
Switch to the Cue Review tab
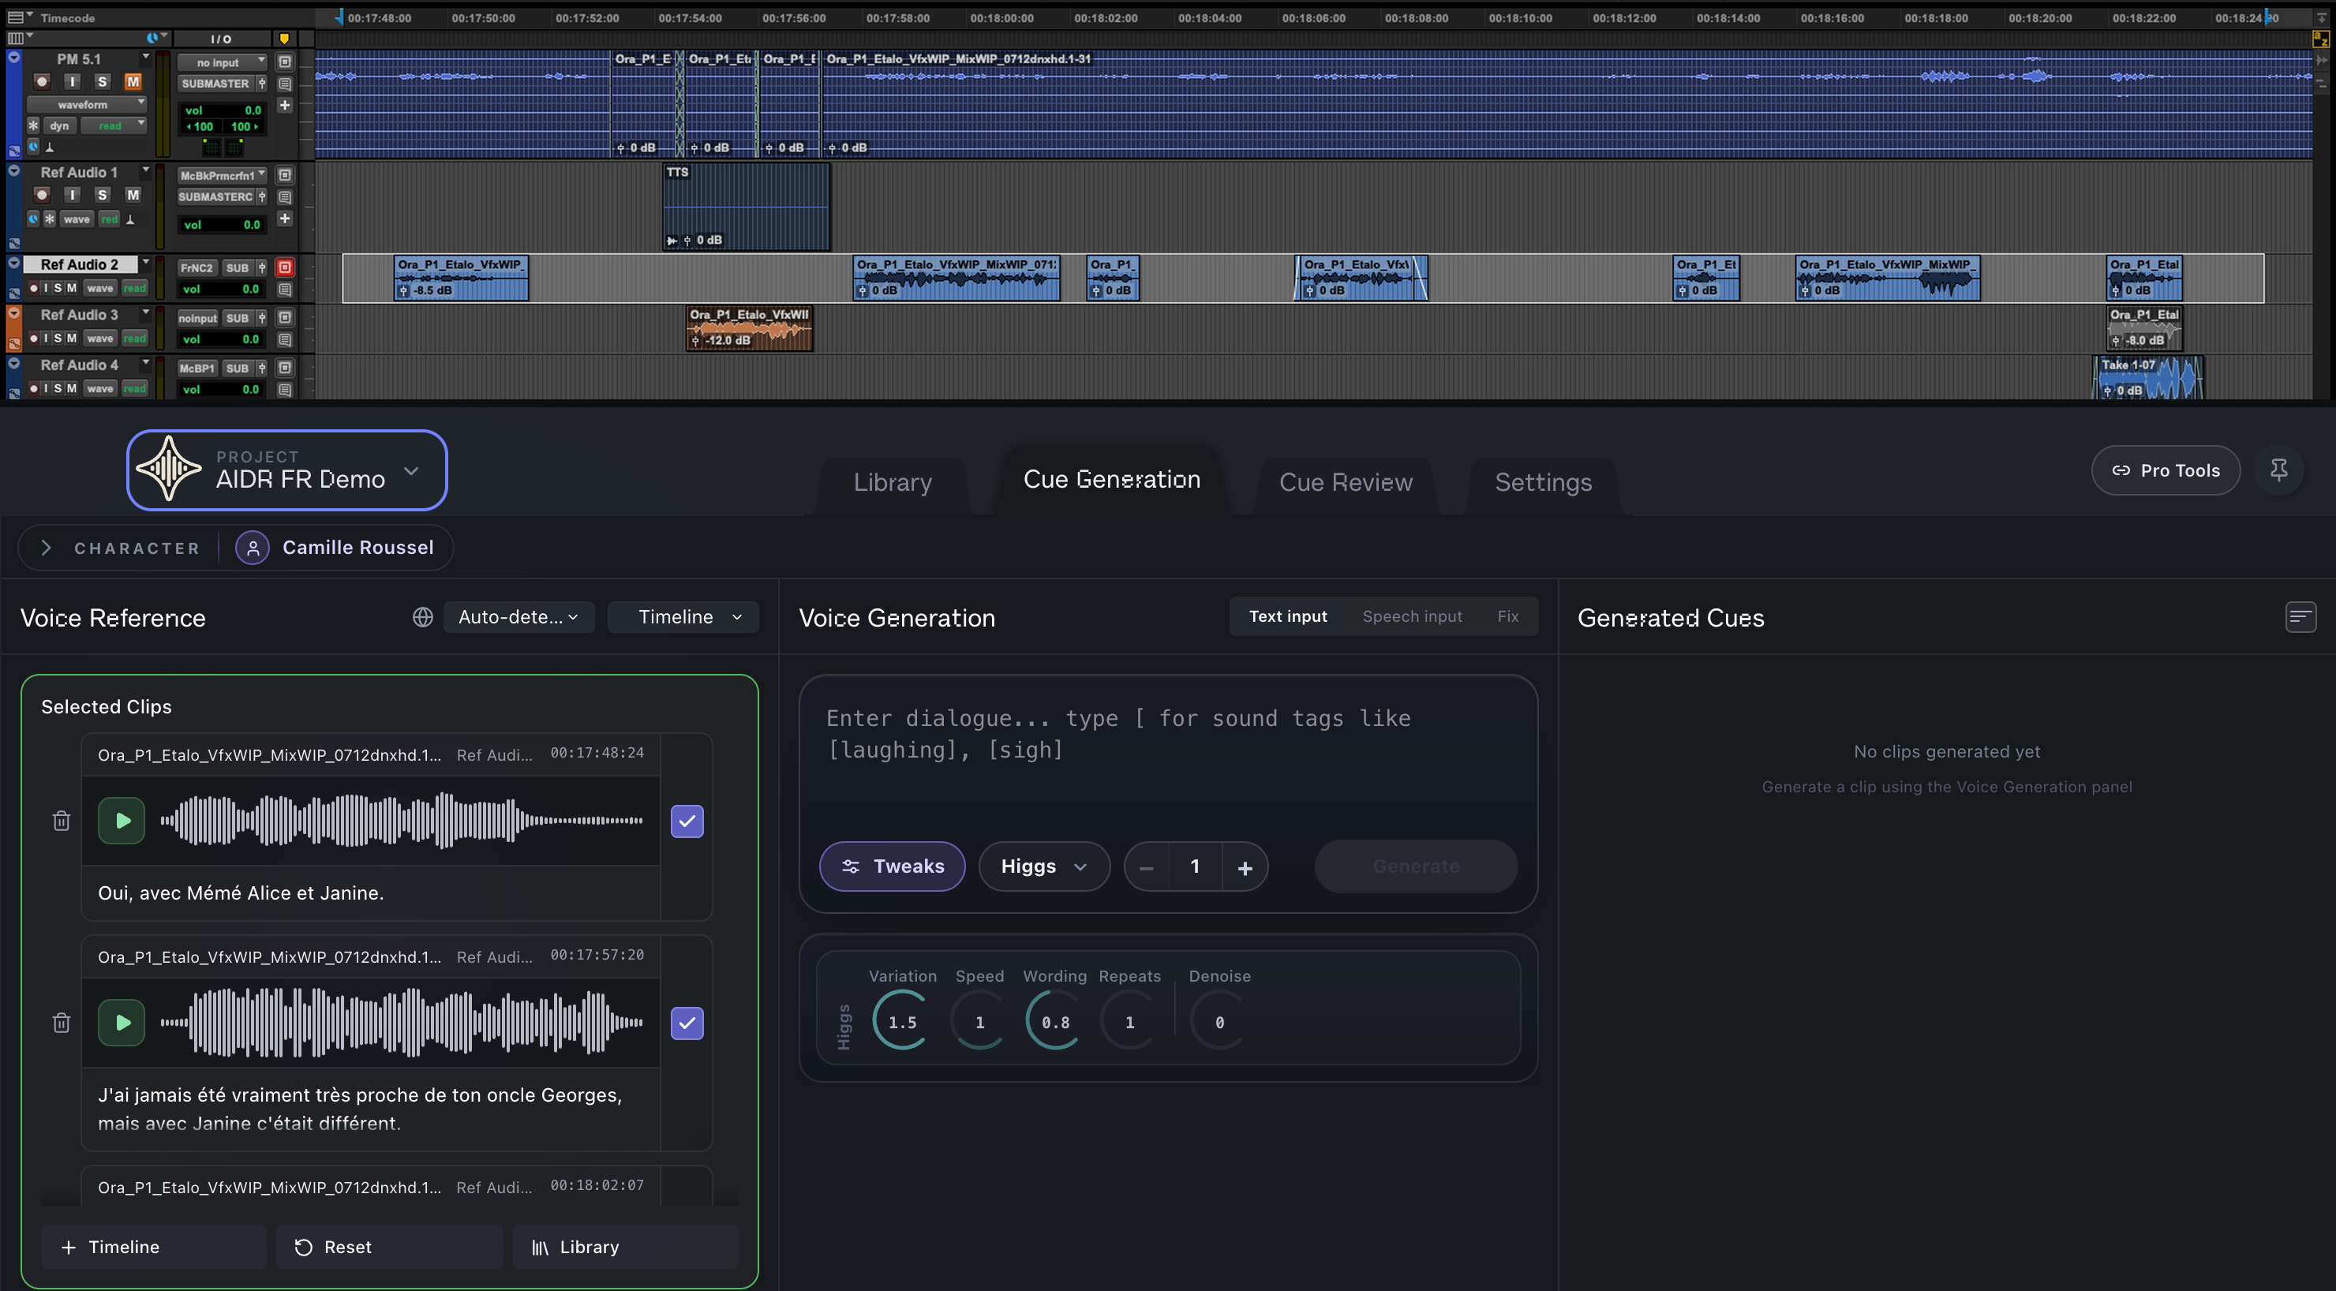pyautogui.click(x=1345, y=482)
